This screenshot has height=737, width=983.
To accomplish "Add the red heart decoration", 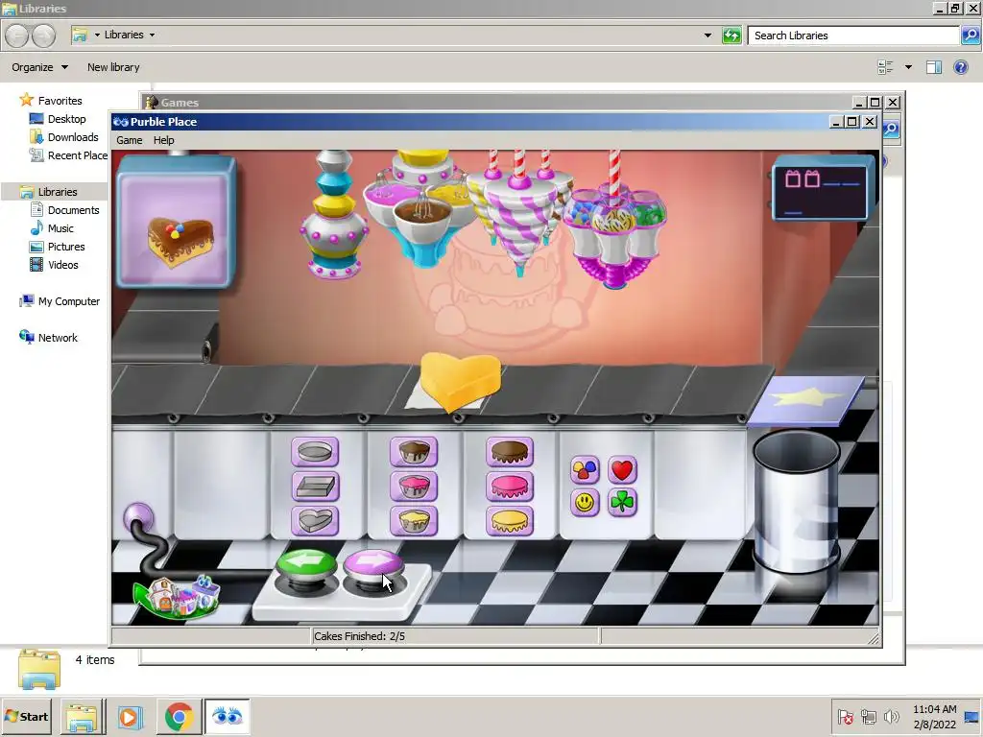I will [x=622, y=469].
